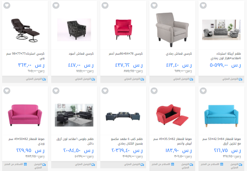The image size is (247, 171).
Task: Open product title for red chair 78×84×86 cm
Action: pos(125,54)
